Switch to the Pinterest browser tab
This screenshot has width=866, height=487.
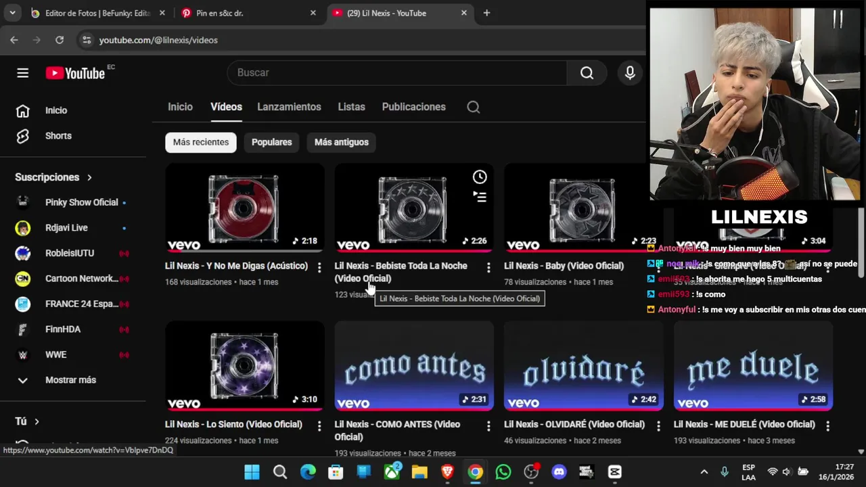point(248,13)
